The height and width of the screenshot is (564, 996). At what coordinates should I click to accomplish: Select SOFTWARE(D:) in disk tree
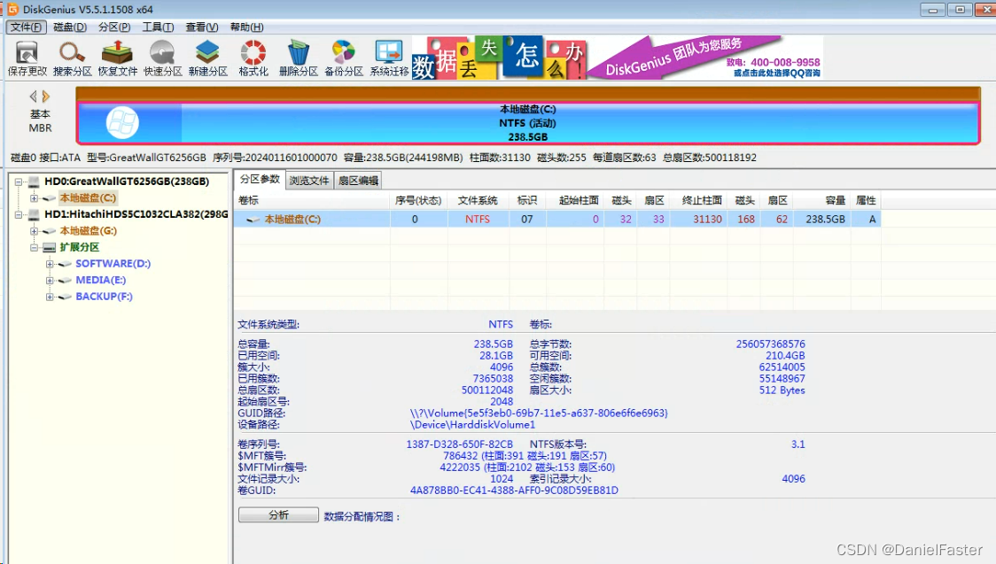[x=113, y=264]
